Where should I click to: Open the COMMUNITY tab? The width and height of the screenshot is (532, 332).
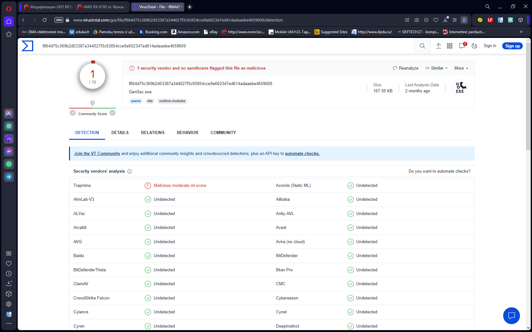pos(223,133)
